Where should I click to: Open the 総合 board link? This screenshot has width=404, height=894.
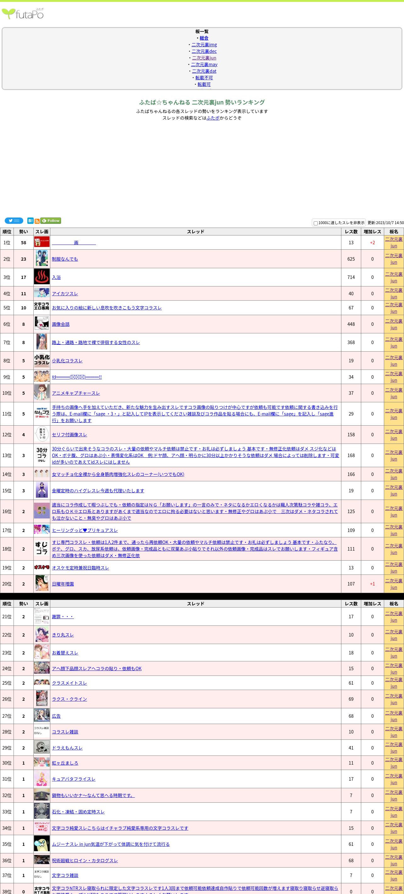coord(204,38)
